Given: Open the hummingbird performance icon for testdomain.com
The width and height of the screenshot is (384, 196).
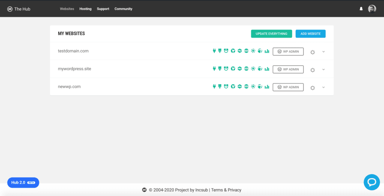Looking at the screenshot, I should click(233, 51).
